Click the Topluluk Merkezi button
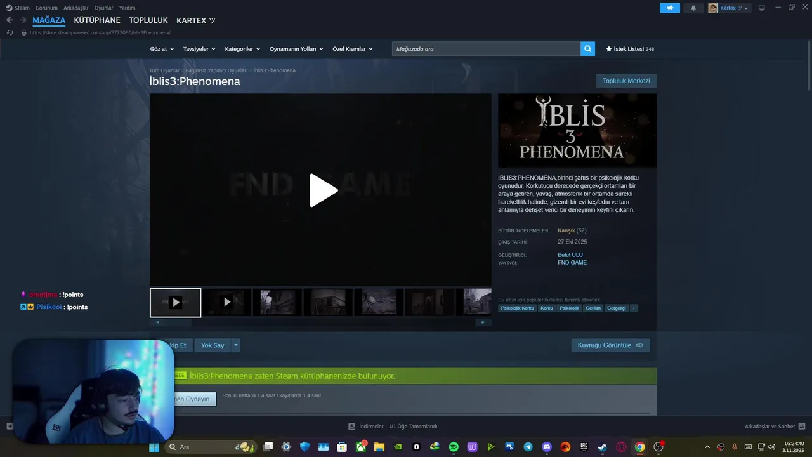This screenshot has width=812, height=457. [626, 81]
